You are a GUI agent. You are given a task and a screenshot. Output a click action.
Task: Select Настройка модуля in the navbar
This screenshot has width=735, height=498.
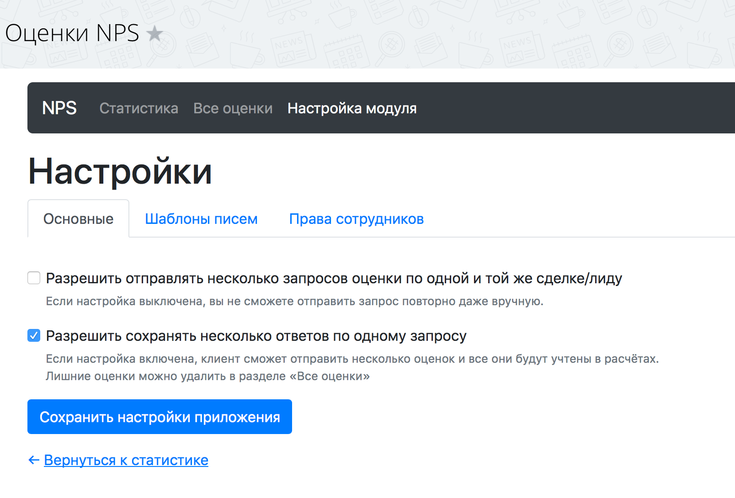[352, 108]
